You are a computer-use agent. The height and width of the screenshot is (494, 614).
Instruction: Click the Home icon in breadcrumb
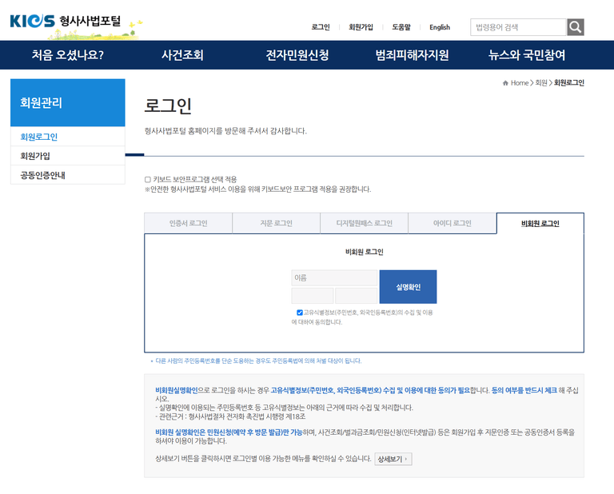coord(505,83)
